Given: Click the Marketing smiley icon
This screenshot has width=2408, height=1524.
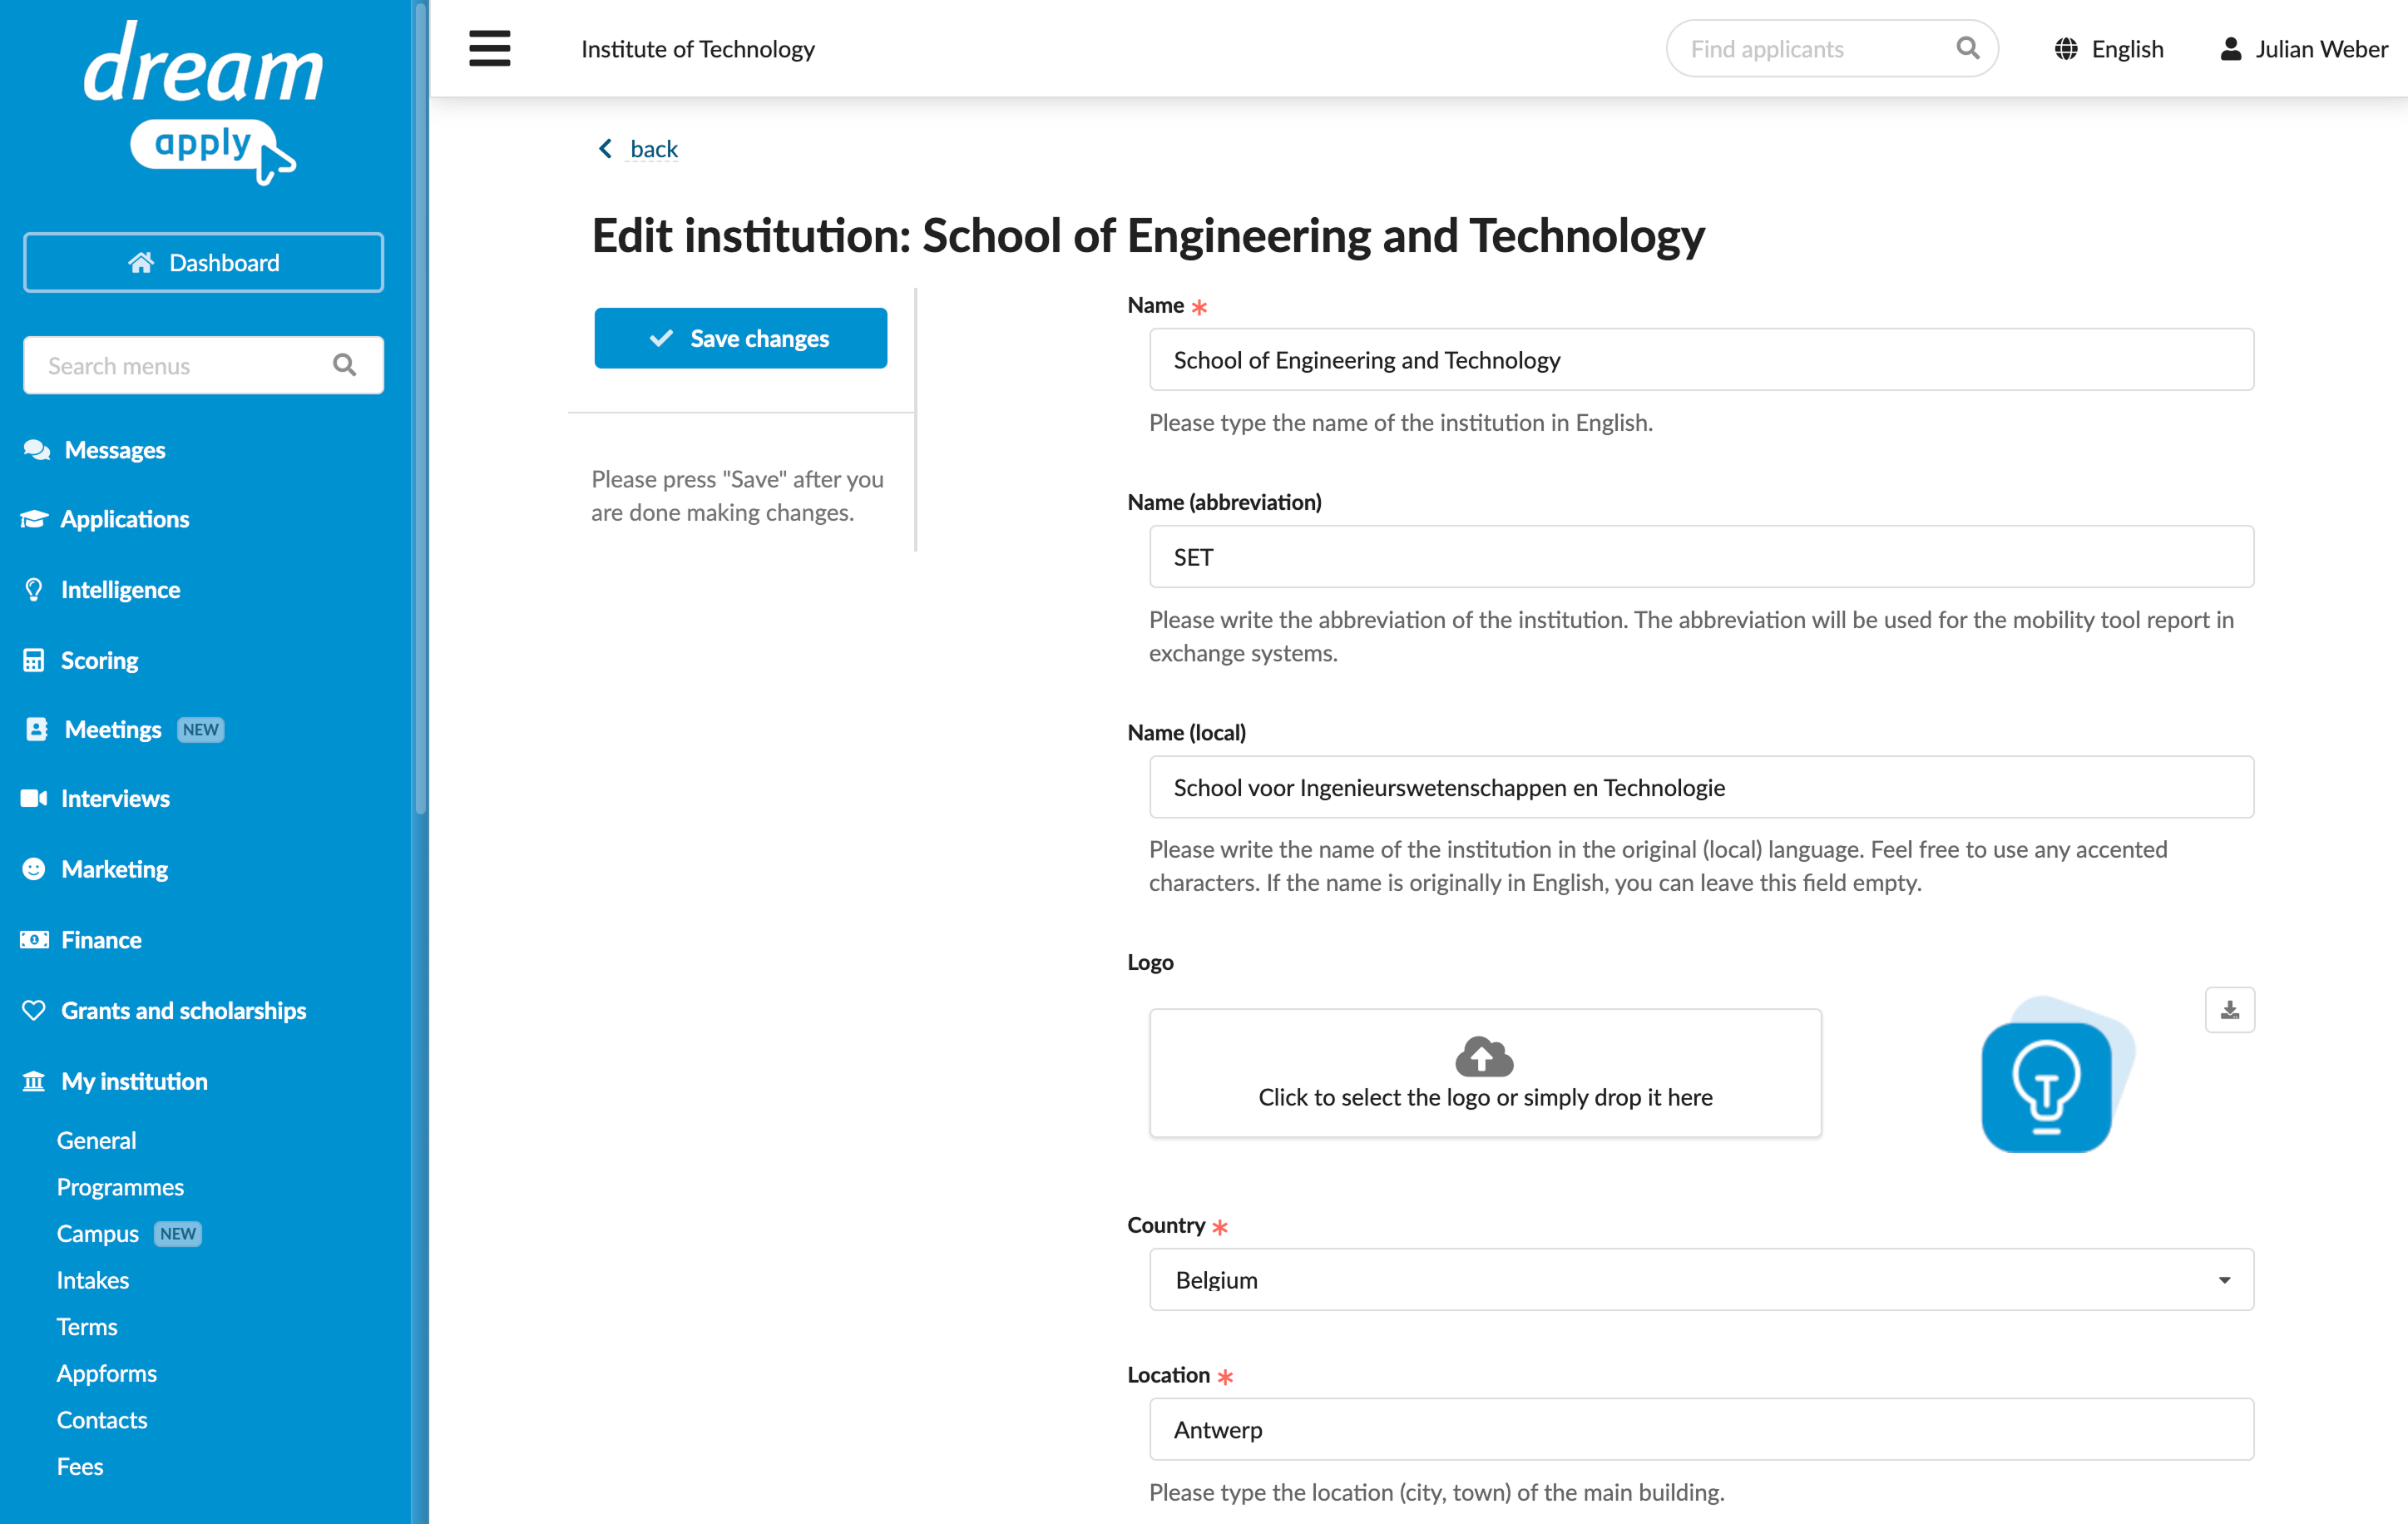Looking at the screenshot, I should (x=33, y=869).
